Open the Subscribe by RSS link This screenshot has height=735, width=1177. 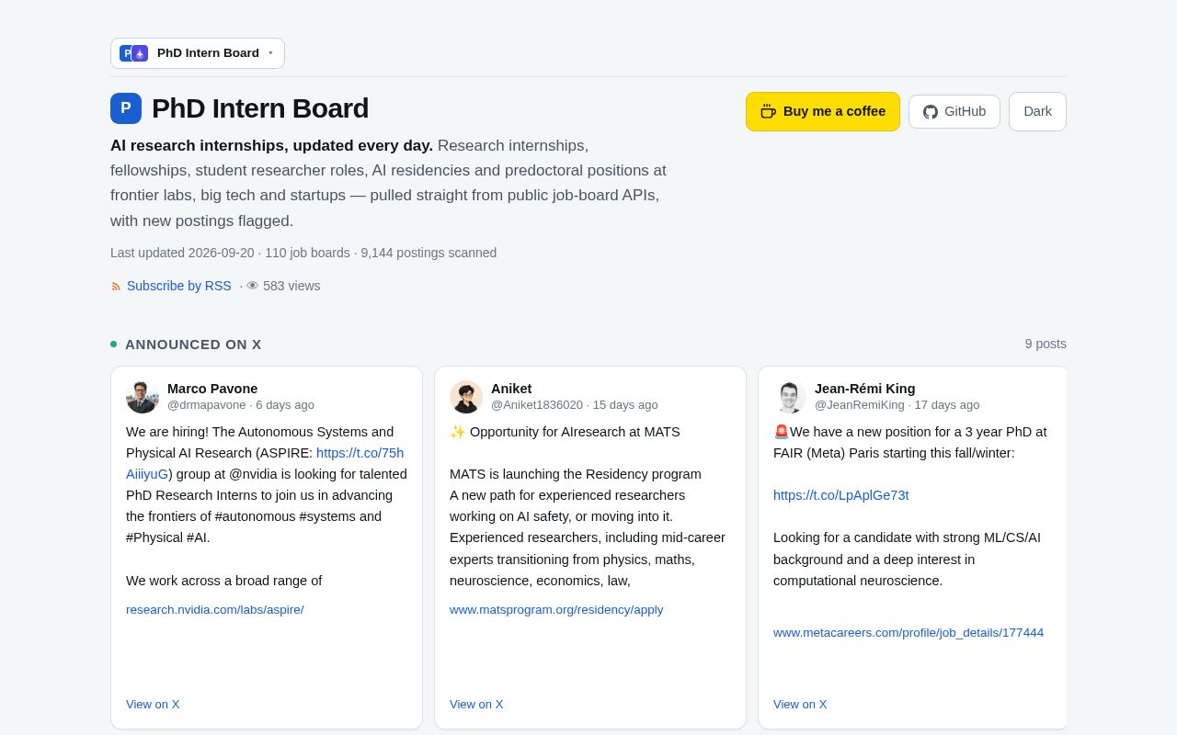click(179, 286)
